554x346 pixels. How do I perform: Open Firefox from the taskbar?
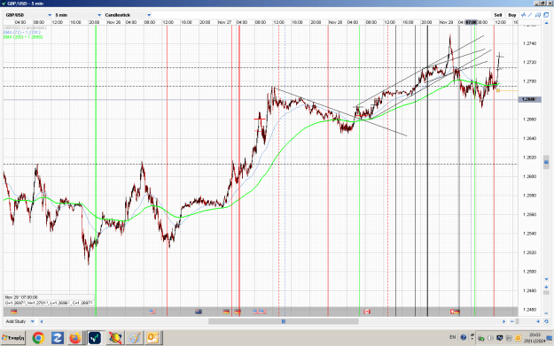[75, 338]
